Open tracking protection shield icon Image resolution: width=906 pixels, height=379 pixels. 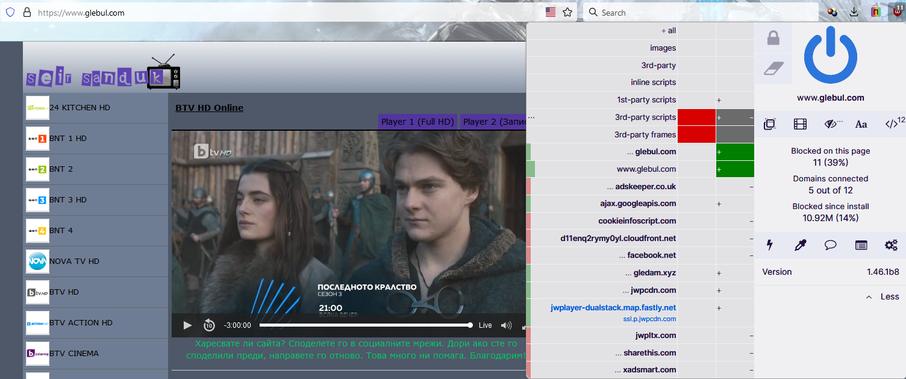click(10, 12)
